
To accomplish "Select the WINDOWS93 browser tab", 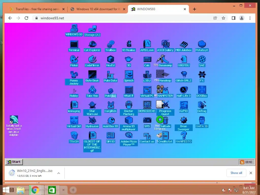I will (x=158, y=9).
